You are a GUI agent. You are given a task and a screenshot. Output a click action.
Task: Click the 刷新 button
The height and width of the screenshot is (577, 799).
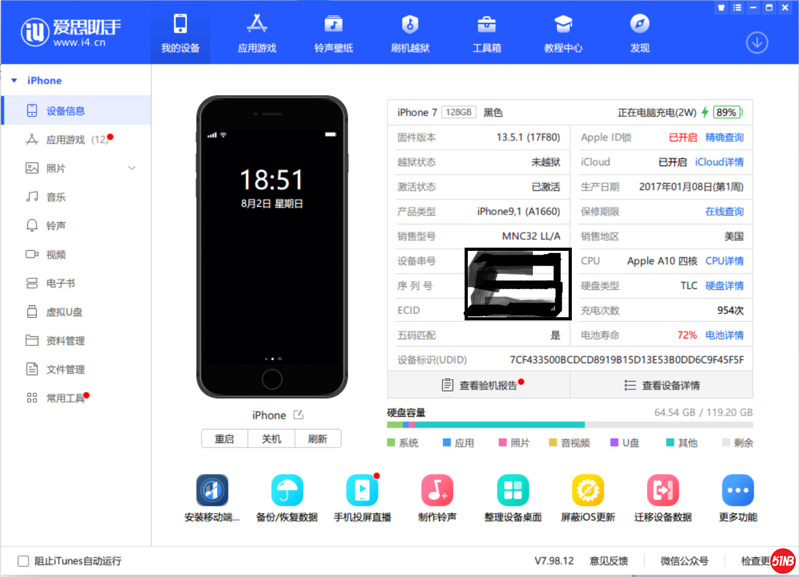click(318, 438)
